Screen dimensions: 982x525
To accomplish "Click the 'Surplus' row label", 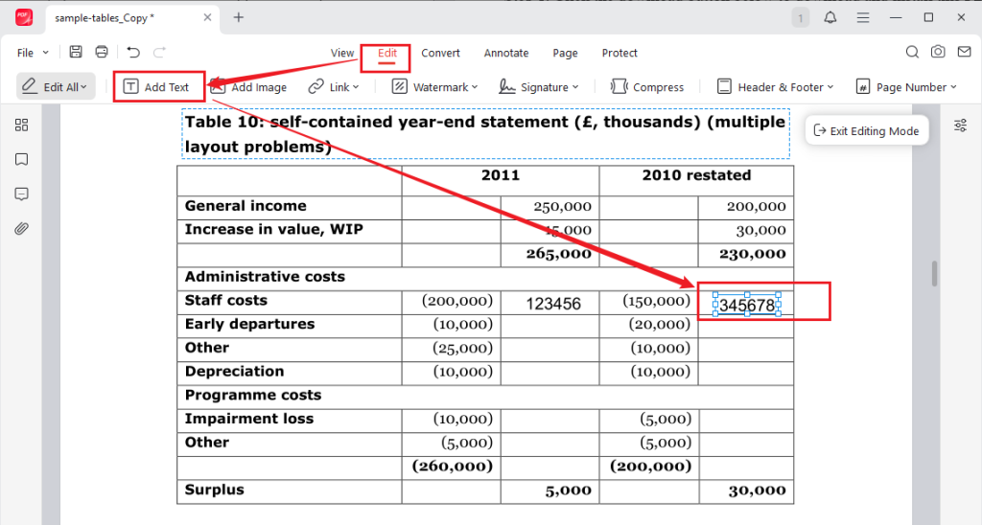I will (214, 490).
